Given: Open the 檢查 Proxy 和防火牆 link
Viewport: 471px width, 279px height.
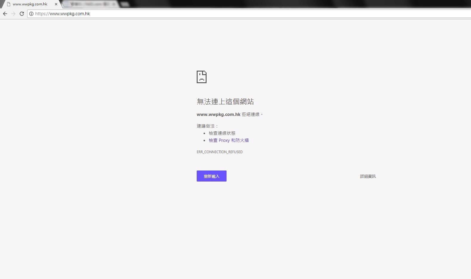Looking at the screenshot, I should 229,140.
